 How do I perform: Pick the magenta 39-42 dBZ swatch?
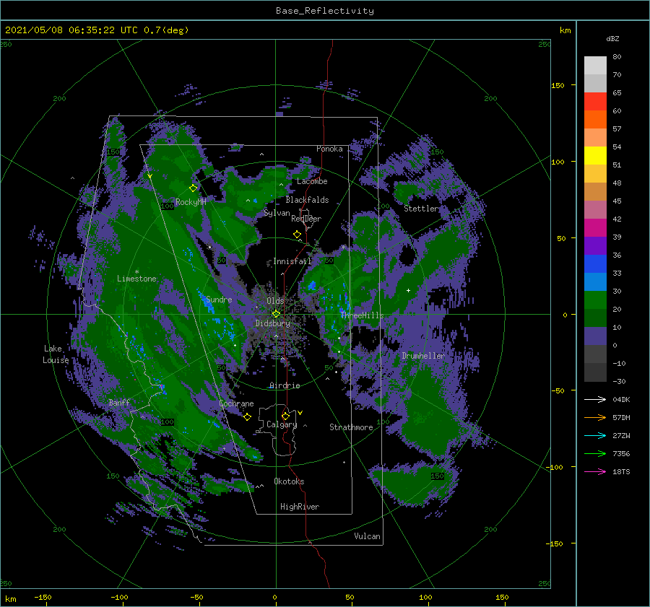595,228
